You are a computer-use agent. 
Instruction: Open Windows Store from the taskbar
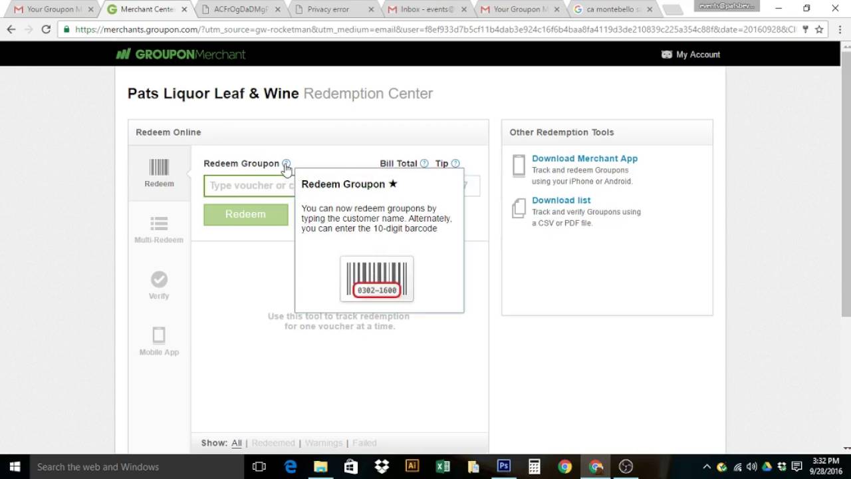click(351, 467)
